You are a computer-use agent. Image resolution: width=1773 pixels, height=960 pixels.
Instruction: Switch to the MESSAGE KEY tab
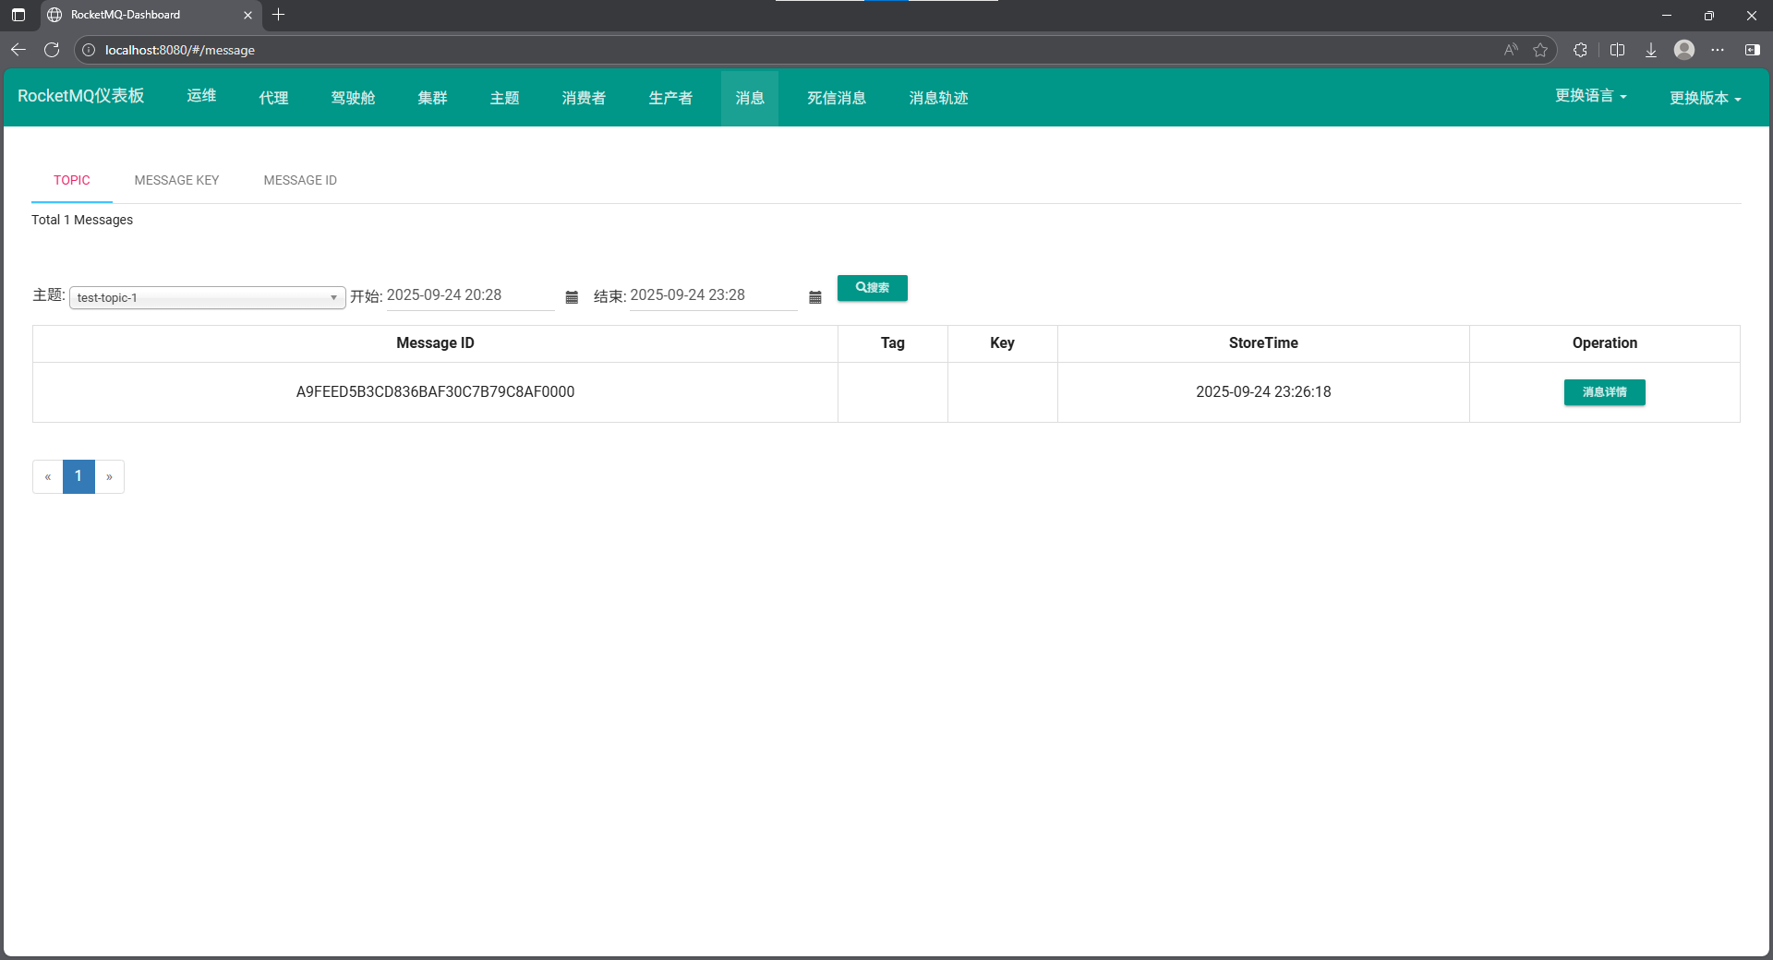click(x=176, y=180)
